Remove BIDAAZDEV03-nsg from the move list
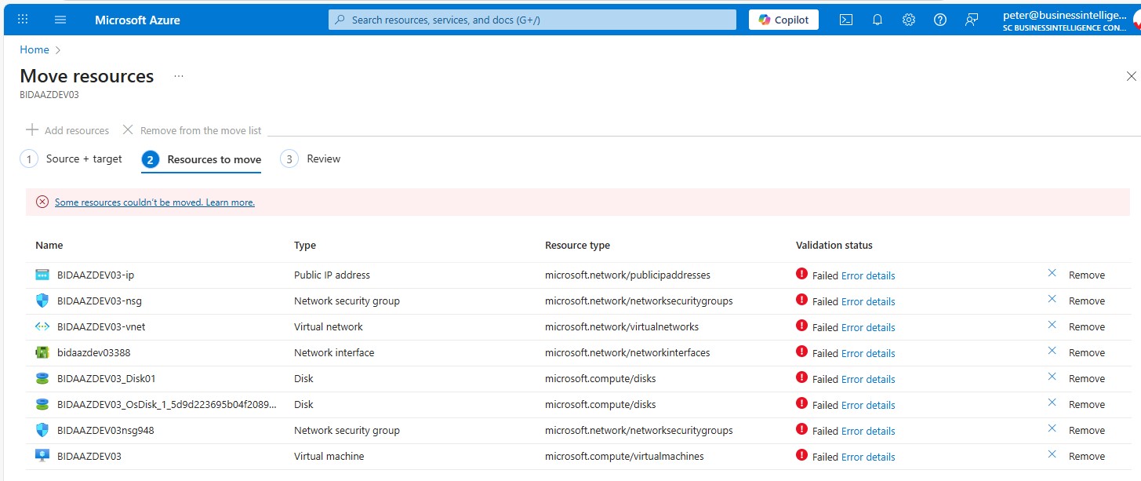 click(1076, 301)
